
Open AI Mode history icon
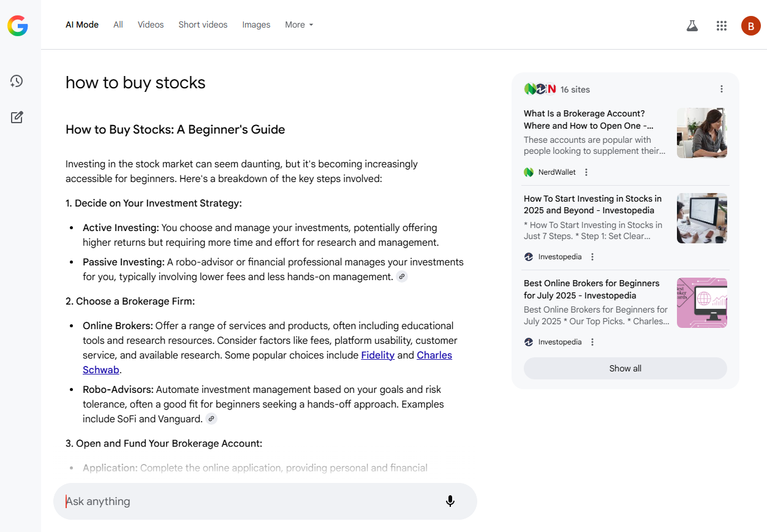[17, 81]
